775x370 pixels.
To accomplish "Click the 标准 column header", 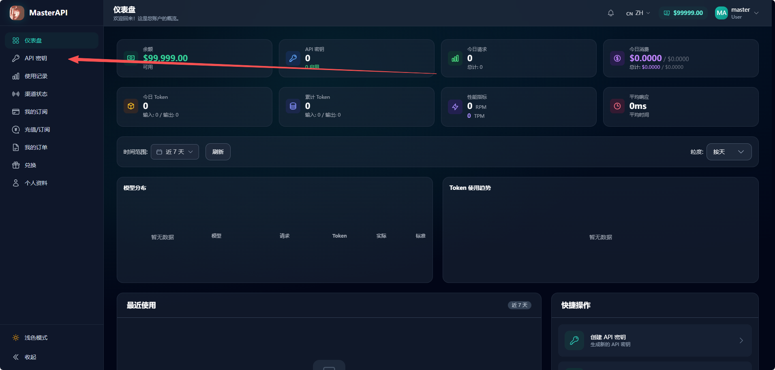I will [421, 236].
